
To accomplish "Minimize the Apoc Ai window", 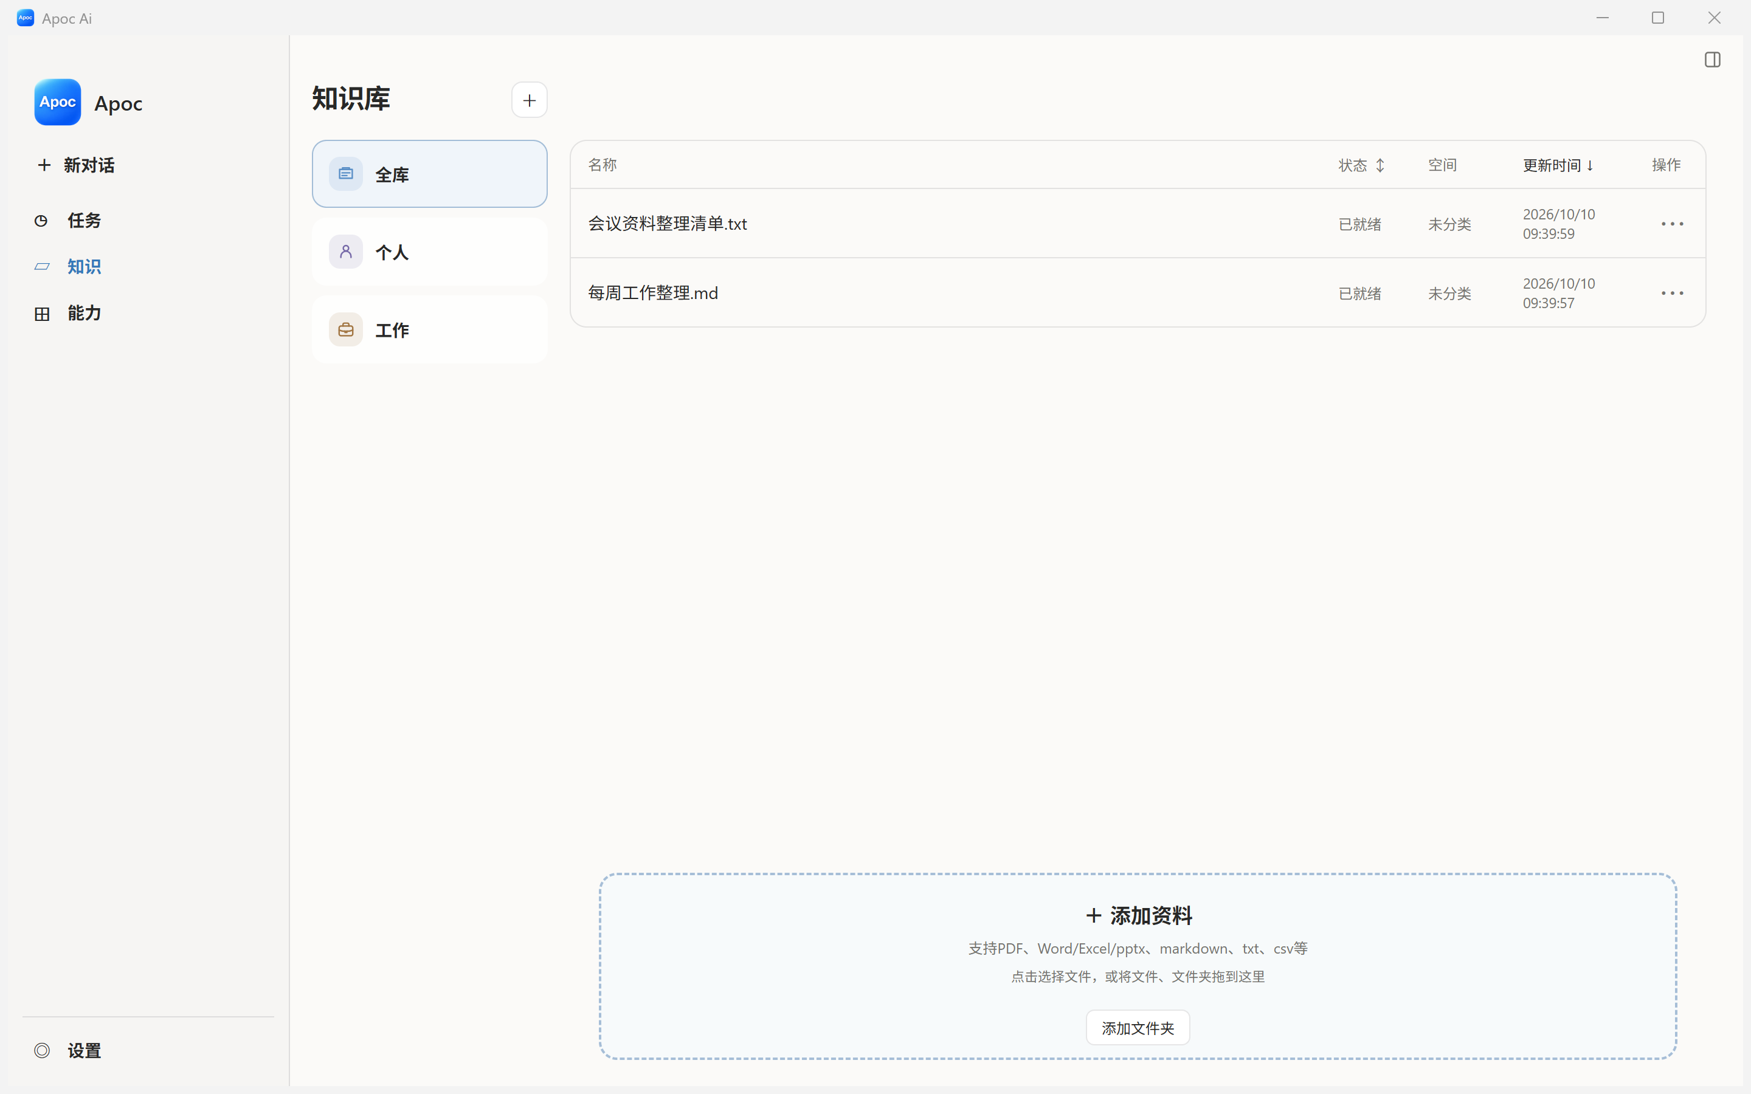I will pyautogui.click(x=1603, y=18).
